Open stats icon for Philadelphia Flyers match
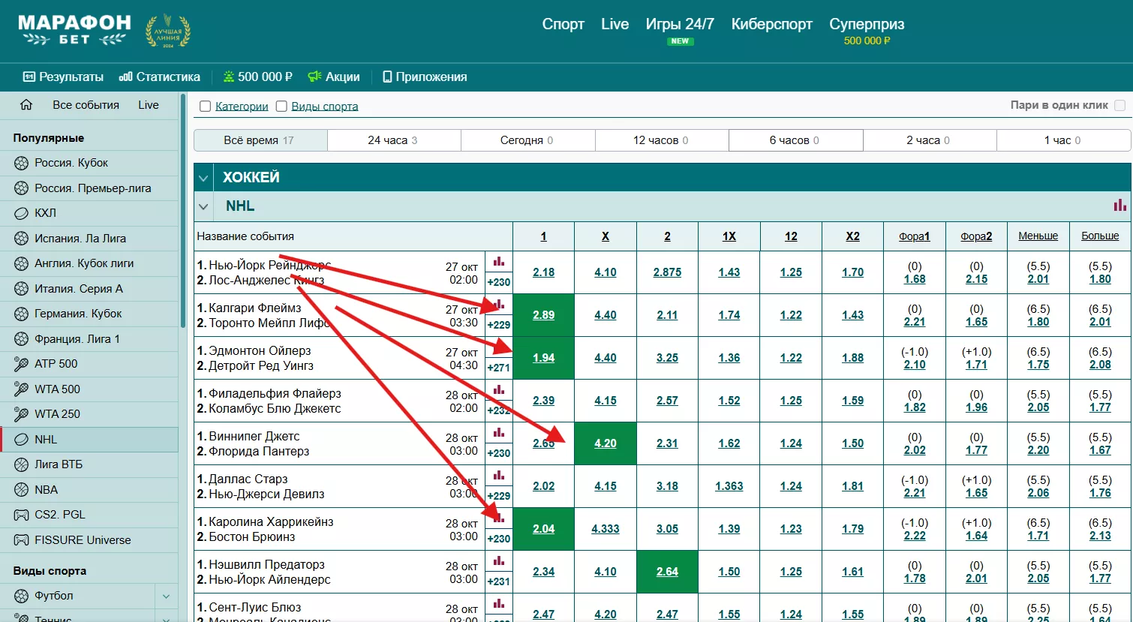Screen dimensions: 1133x622 pos(499,390)
